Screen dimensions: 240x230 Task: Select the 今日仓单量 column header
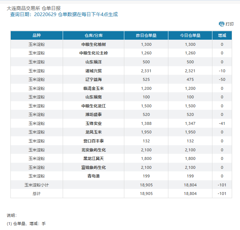(190, 35)
